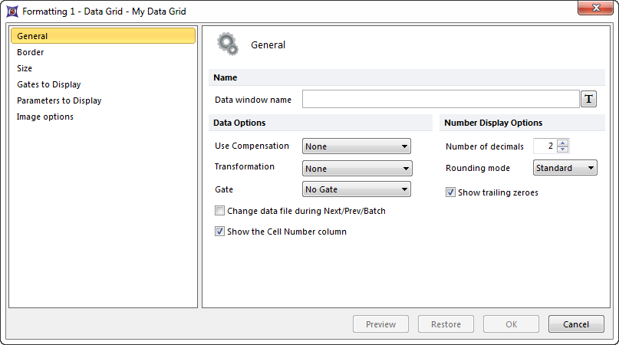Expand the Transformation dropdown
This screenshot has width=619, height=345.
tap(357, 169)
